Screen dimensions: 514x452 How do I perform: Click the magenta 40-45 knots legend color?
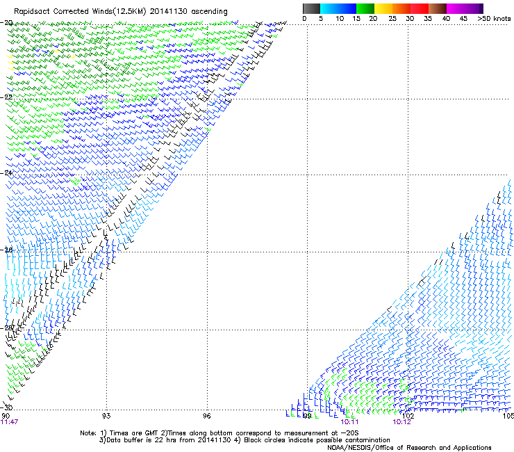click(x=456, y=8)
